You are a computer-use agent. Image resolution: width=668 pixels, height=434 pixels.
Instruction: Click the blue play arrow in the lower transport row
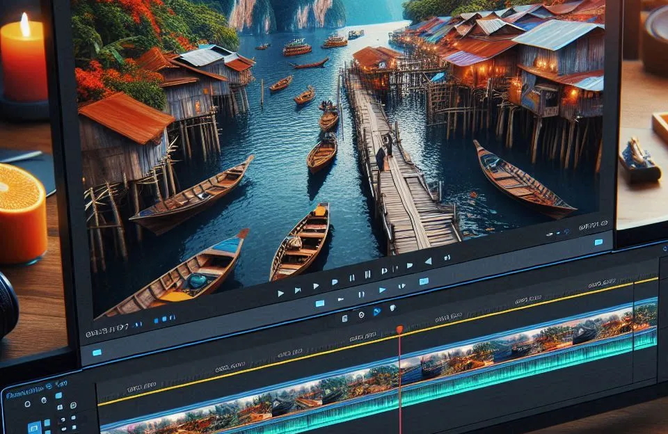(381, 289)
